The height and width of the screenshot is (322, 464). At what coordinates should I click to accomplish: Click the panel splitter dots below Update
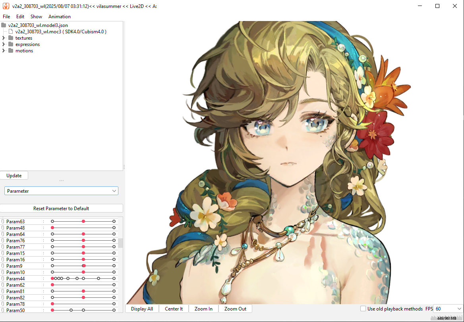pyautogui.click(x=61, y=180)
